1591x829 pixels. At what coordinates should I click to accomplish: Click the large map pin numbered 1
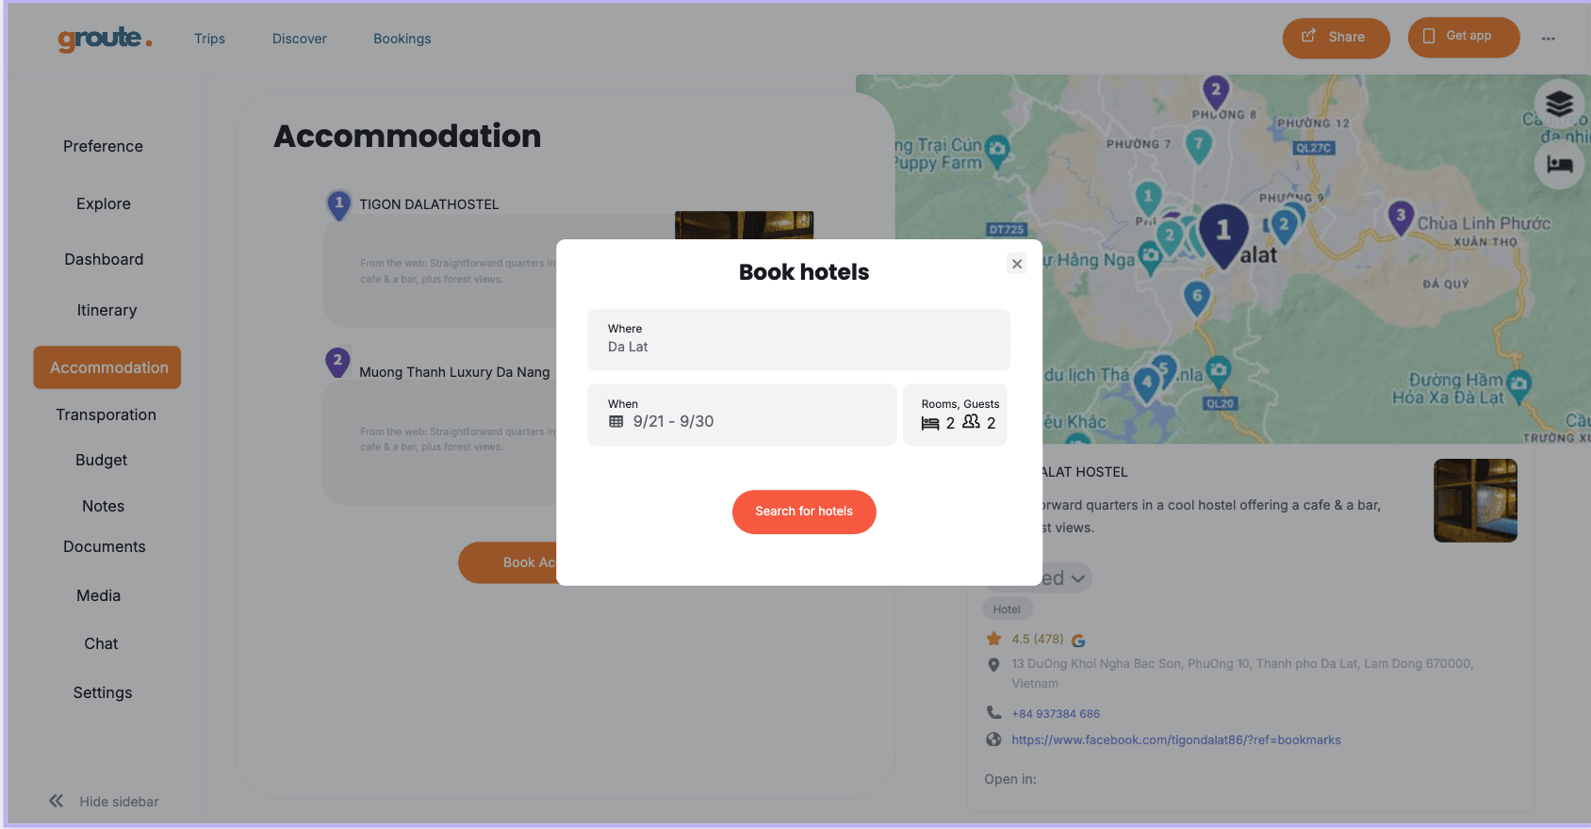tap(1222, 232)
